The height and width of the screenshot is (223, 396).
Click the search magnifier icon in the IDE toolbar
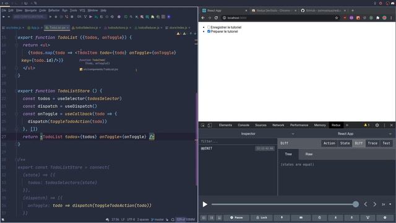(131, 17)
